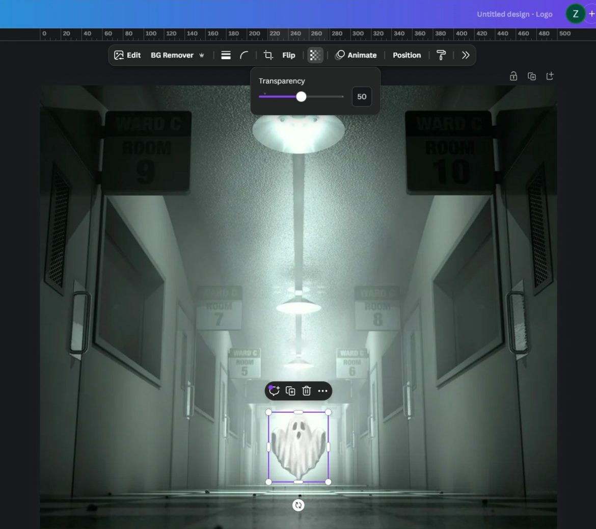Click the Edit image button
This screenshot has width=596, height=529.
[x=127, y=55]
